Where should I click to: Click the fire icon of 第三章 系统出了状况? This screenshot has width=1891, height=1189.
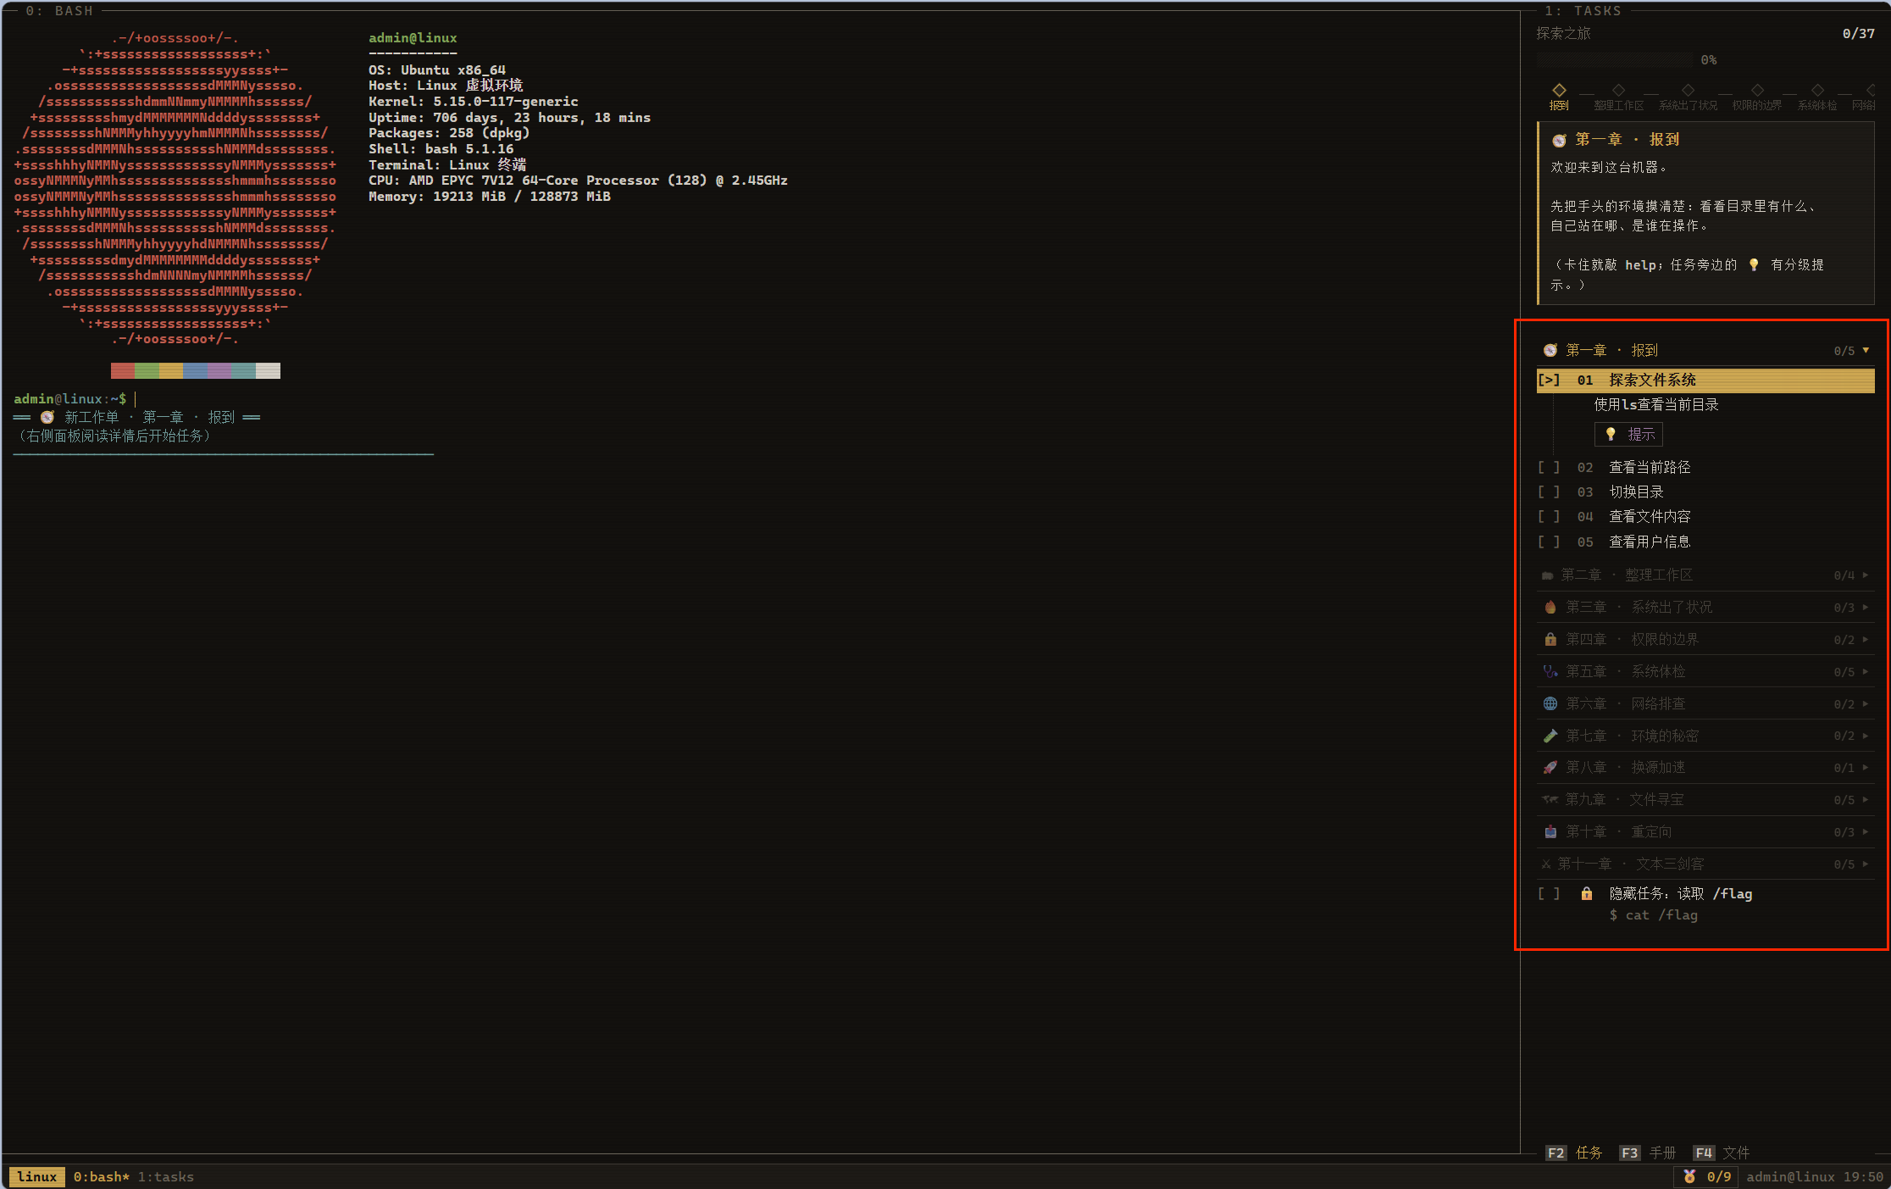click(1550, 607)
